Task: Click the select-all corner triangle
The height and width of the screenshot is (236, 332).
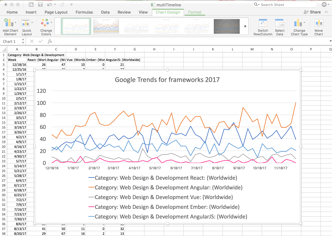Action: 4,49
